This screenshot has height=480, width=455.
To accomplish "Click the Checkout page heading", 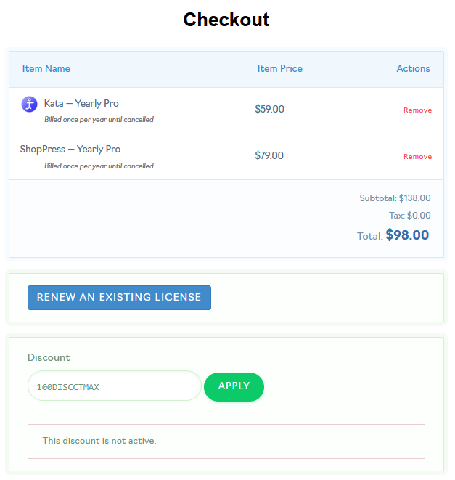I will tap(226, 20).
